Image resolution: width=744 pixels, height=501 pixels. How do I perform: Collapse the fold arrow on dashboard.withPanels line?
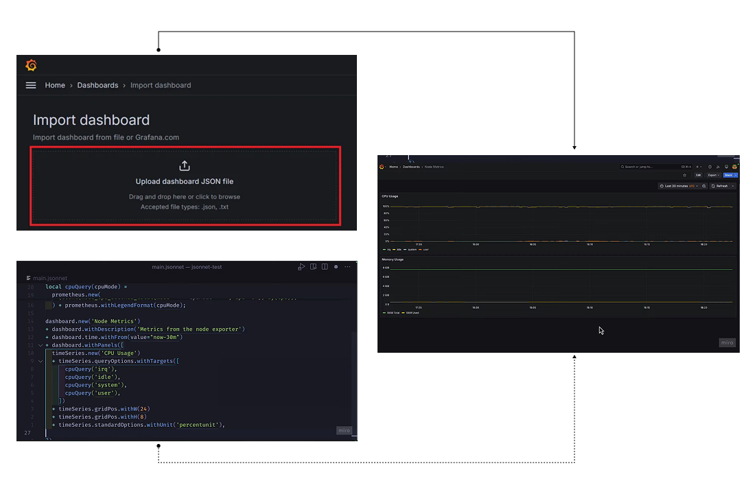coord(40,345)
